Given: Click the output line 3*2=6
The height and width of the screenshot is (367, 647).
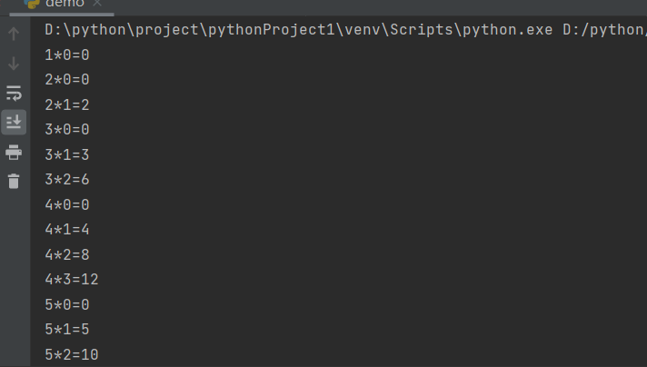Looking at the screenshot, I should click(x=67, y=180).
